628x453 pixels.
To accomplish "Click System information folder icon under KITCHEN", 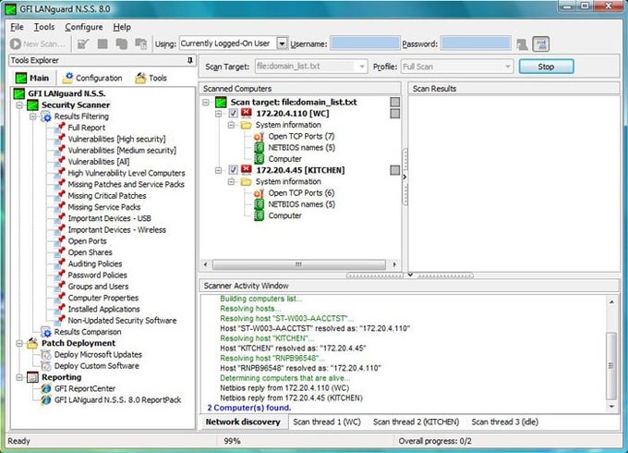I will (x=246, y=181).
